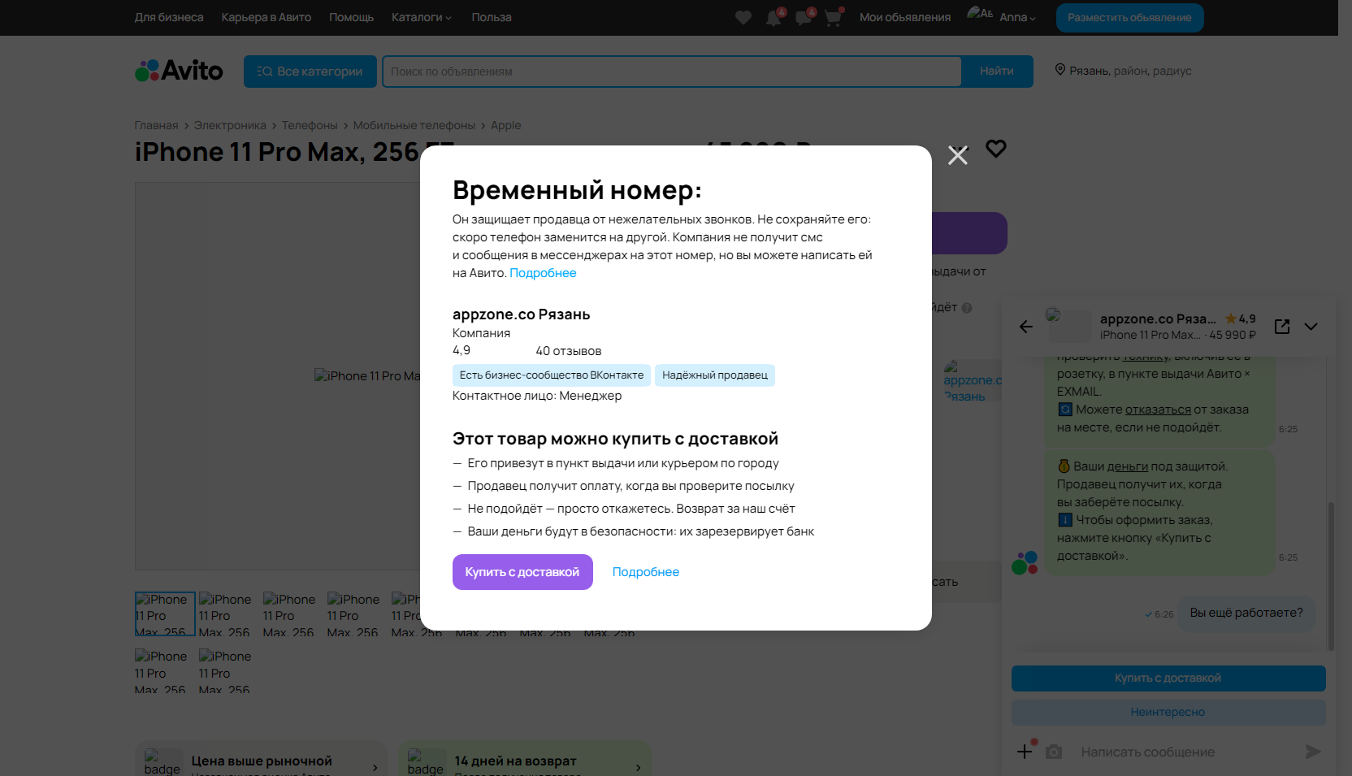Open Мои объявления in top bar

[x=905, y=17]
